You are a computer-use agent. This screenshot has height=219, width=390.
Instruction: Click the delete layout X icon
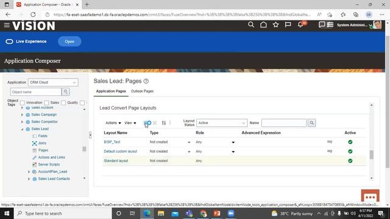tap(155, 123)
